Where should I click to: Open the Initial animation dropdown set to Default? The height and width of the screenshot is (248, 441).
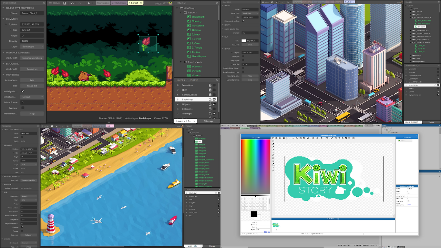[x=32, y=97]
